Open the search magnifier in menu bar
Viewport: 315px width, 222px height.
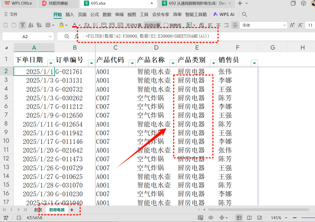[x=244, y=14]
